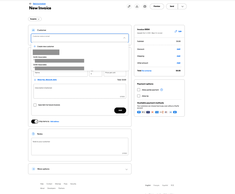Click the Customer section people icon
Screen dimensions: 235x194
(34, 30)
